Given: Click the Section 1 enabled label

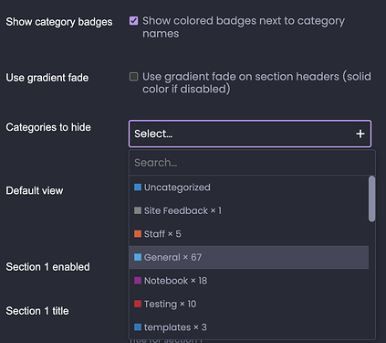Looking at the screenshot, I should pyautogui.click(x=47, y=267).
